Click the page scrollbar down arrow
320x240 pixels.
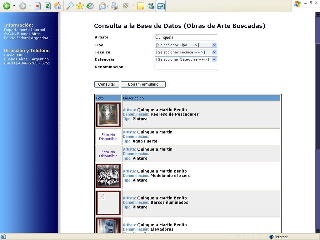point(318,231)
